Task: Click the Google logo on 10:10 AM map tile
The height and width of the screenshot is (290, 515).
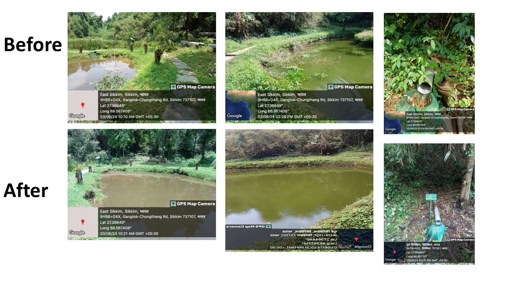Action: point(77,116)
